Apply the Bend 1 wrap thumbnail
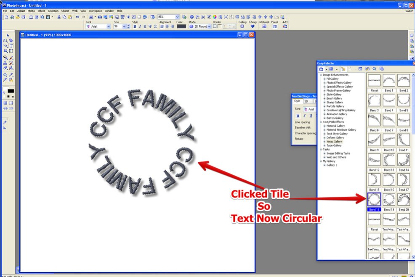This screenshot has width=415, height=277. [x=389, y=80]
